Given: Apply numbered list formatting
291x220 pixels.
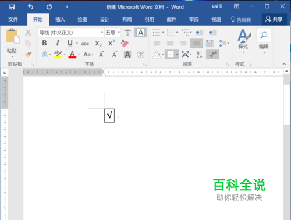Looking at the screenshot, I should click(171, 33).
